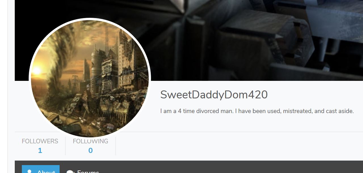Click the person icon on About tab
Image resolution: width=363 pixels, height=173 pixels.
pyautogui.click(x=29, y=171)
